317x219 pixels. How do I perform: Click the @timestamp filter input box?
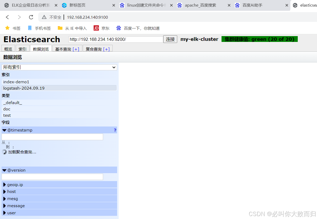[x=52, y=137]
